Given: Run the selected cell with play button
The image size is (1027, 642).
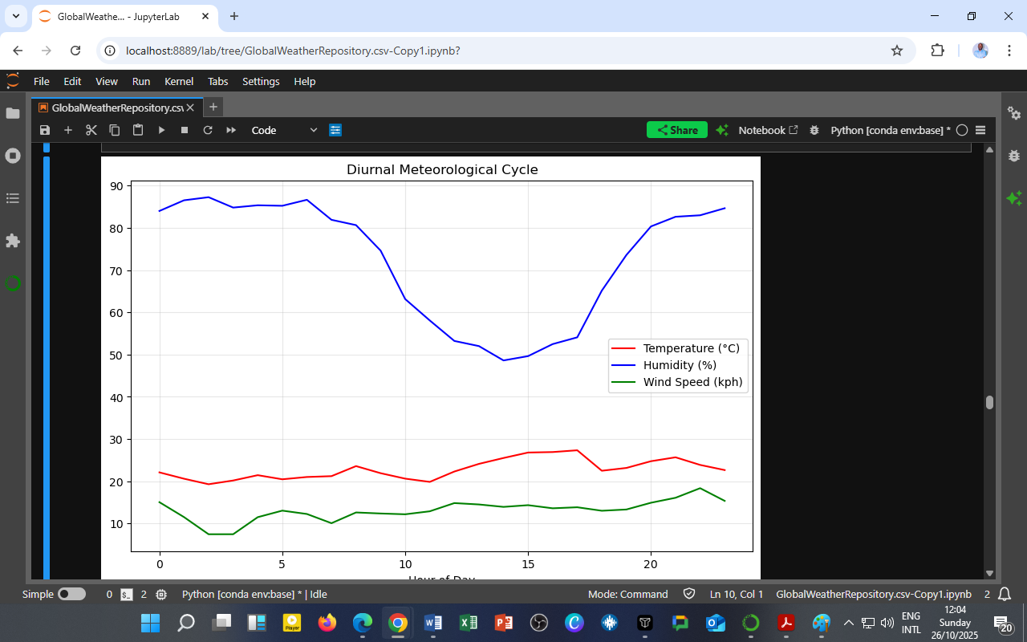Looking at the screenshot, I should coord(161,130).
